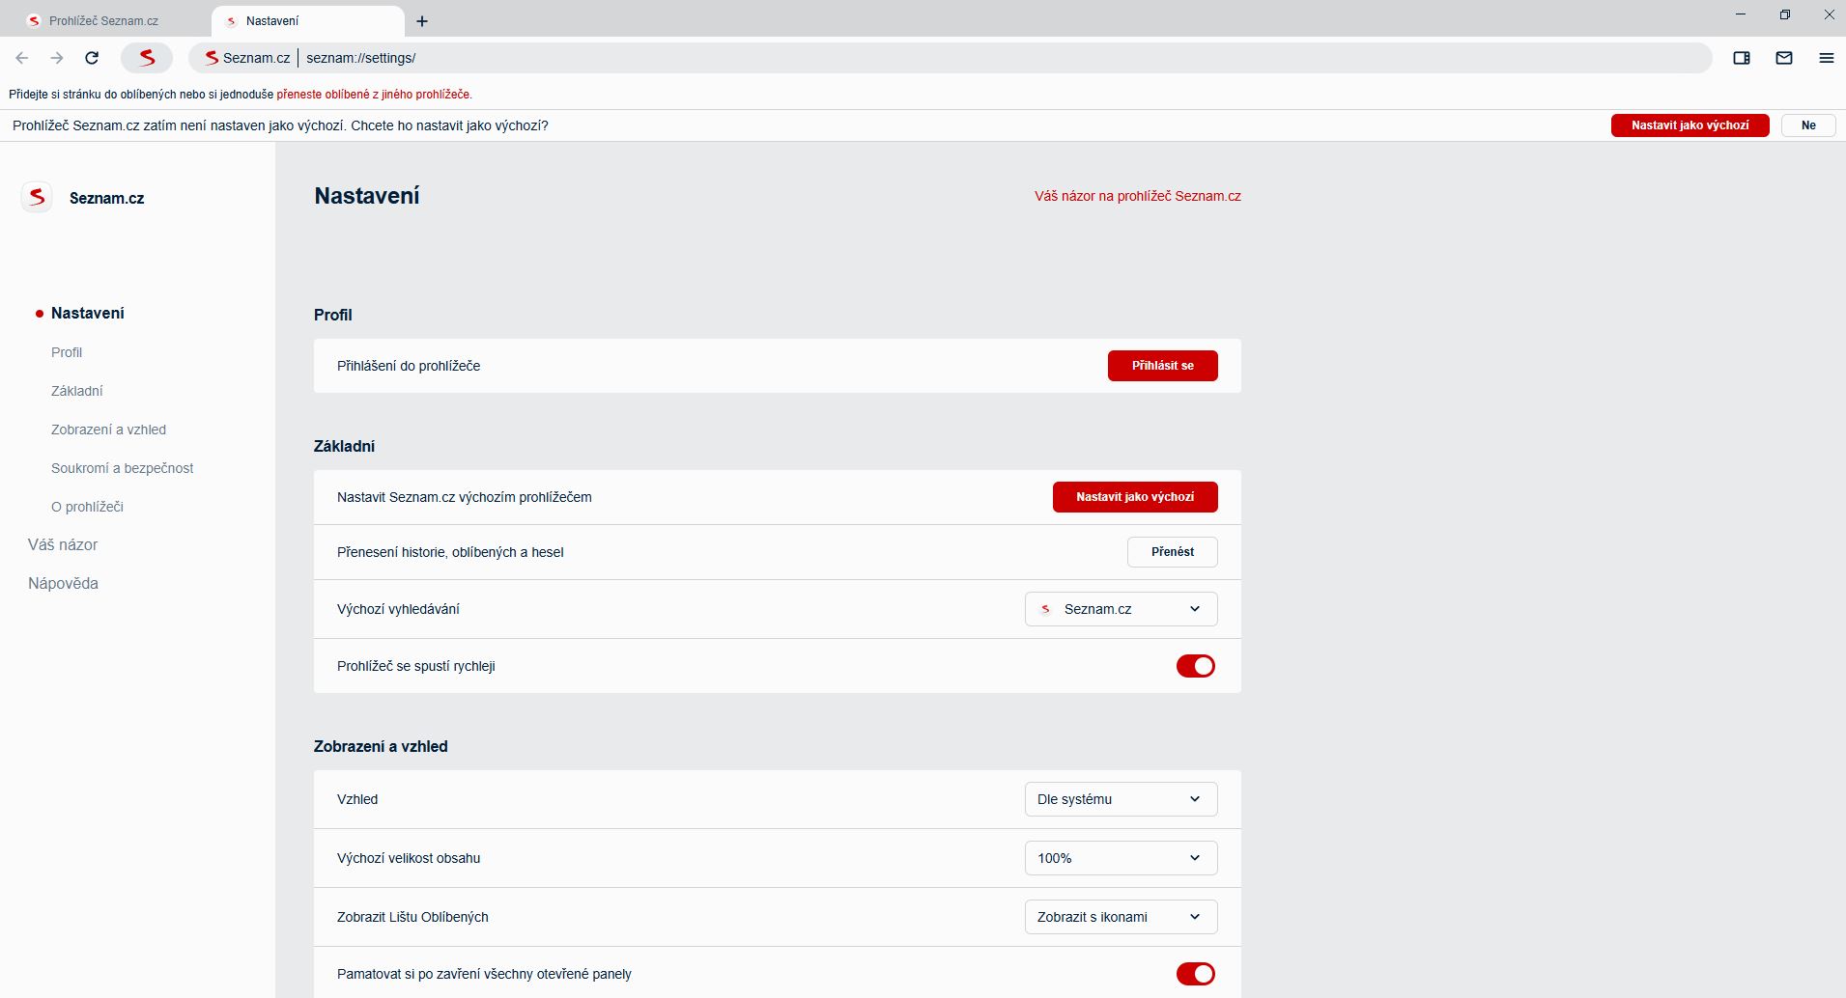Open Seznam homepage via red S button
The height and width of the screenshot is (998, 1846).
pos(147,58)
